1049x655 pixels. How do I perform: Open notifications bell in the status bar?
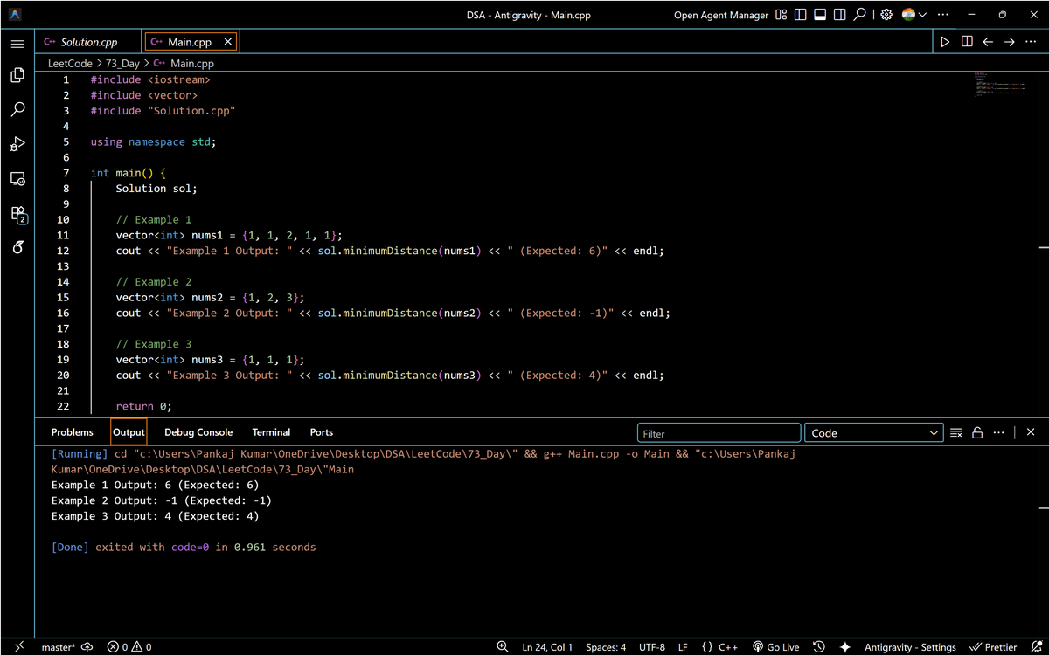tap(1036, 647)
